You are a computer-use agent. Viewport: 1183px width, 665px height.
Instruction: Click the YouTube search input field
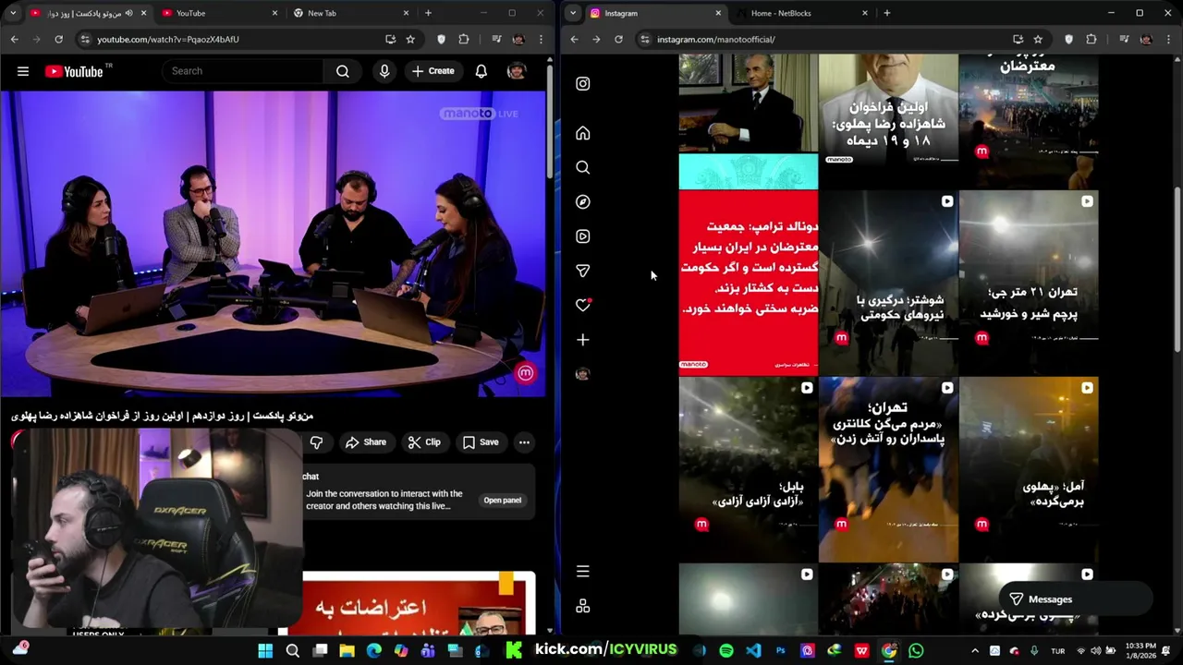[x=243, y=71]
